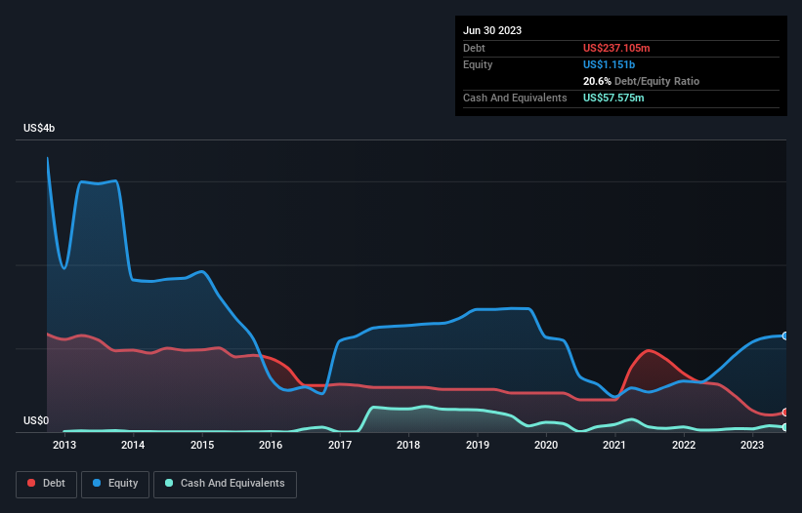
Task: Toggle the Equity series legend button
Action: [115, 484]
